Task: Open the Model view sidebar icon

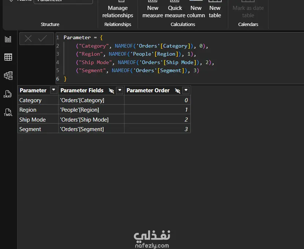Action: click(8, 75)
